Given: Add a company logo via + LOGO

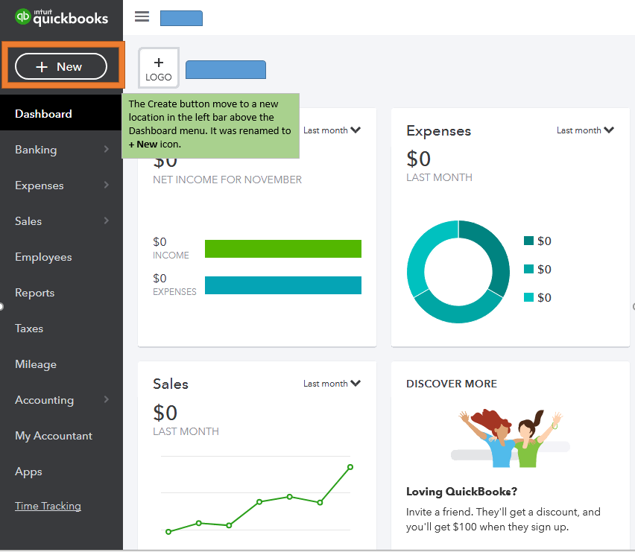Looking at the screenshot, I should click(159, 68).
